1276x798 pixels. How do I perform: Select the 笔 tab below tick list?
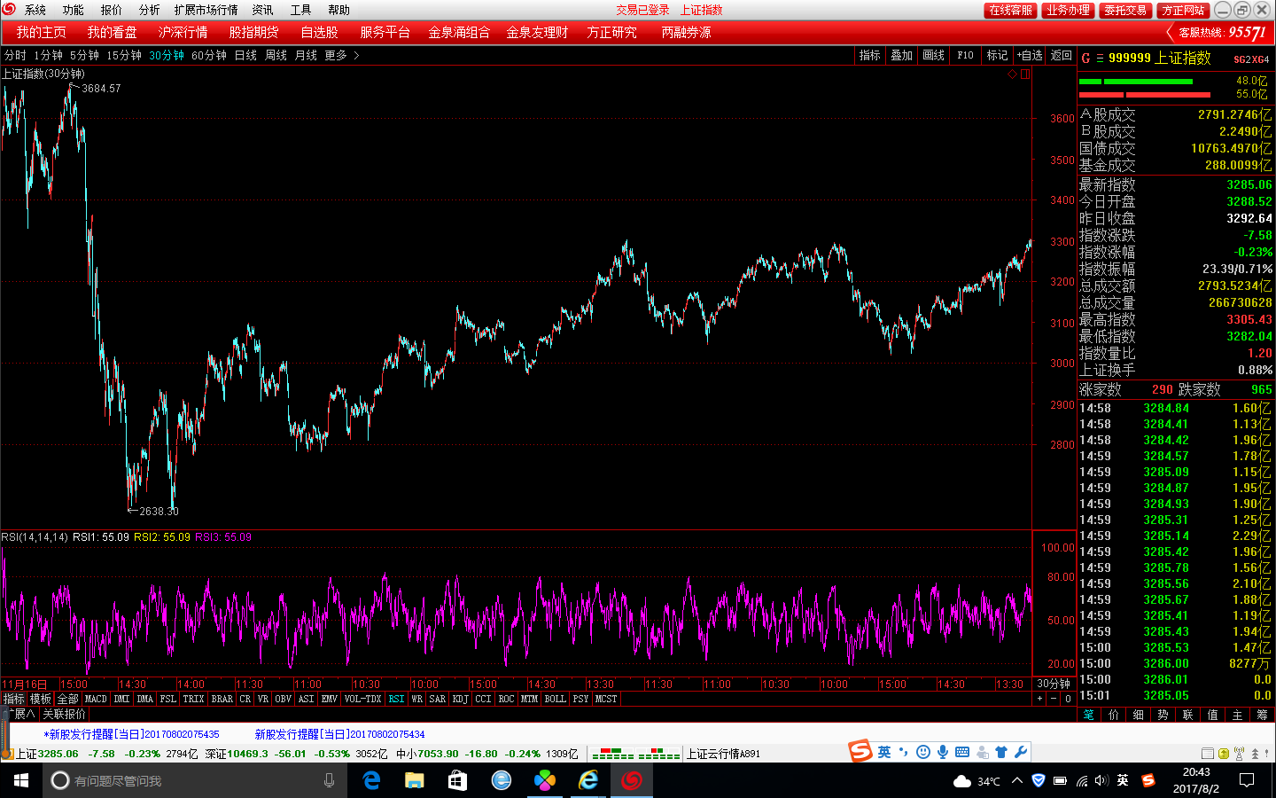coord(1089,715)
